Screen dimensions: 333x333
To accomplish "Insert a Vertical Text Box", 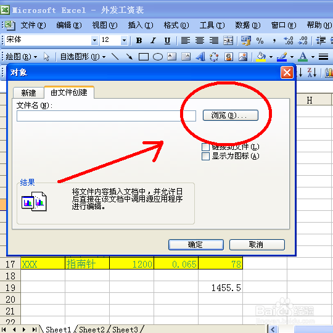I will click(186, 57).
